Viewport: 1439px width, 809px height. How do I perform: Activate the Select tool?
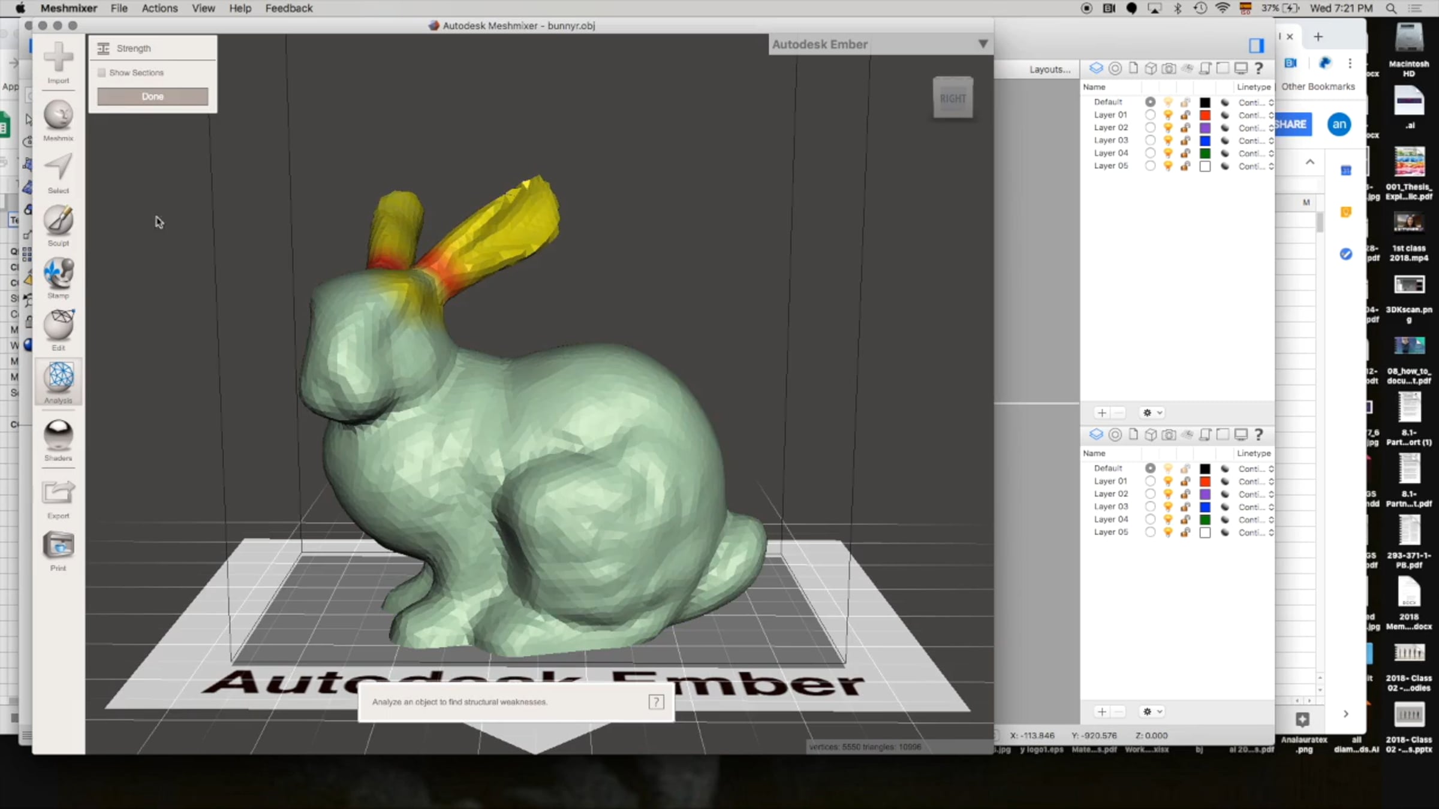pos(58,173)
